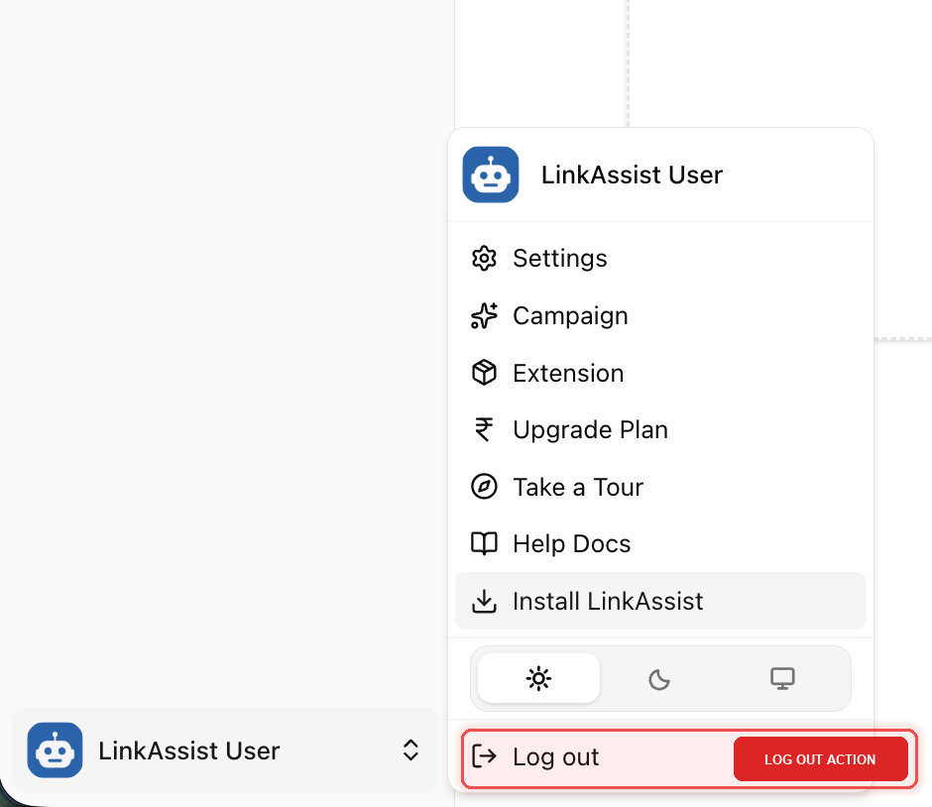Click the open book Help Docs icon
This screenshot has width=932, height=807.
(x=484, y=543)
